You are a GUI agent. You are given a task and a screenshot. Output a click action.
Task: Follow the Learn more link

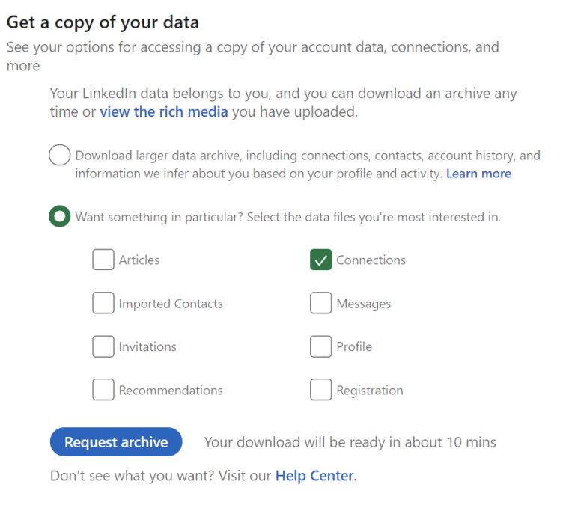(x=478, y=174)
